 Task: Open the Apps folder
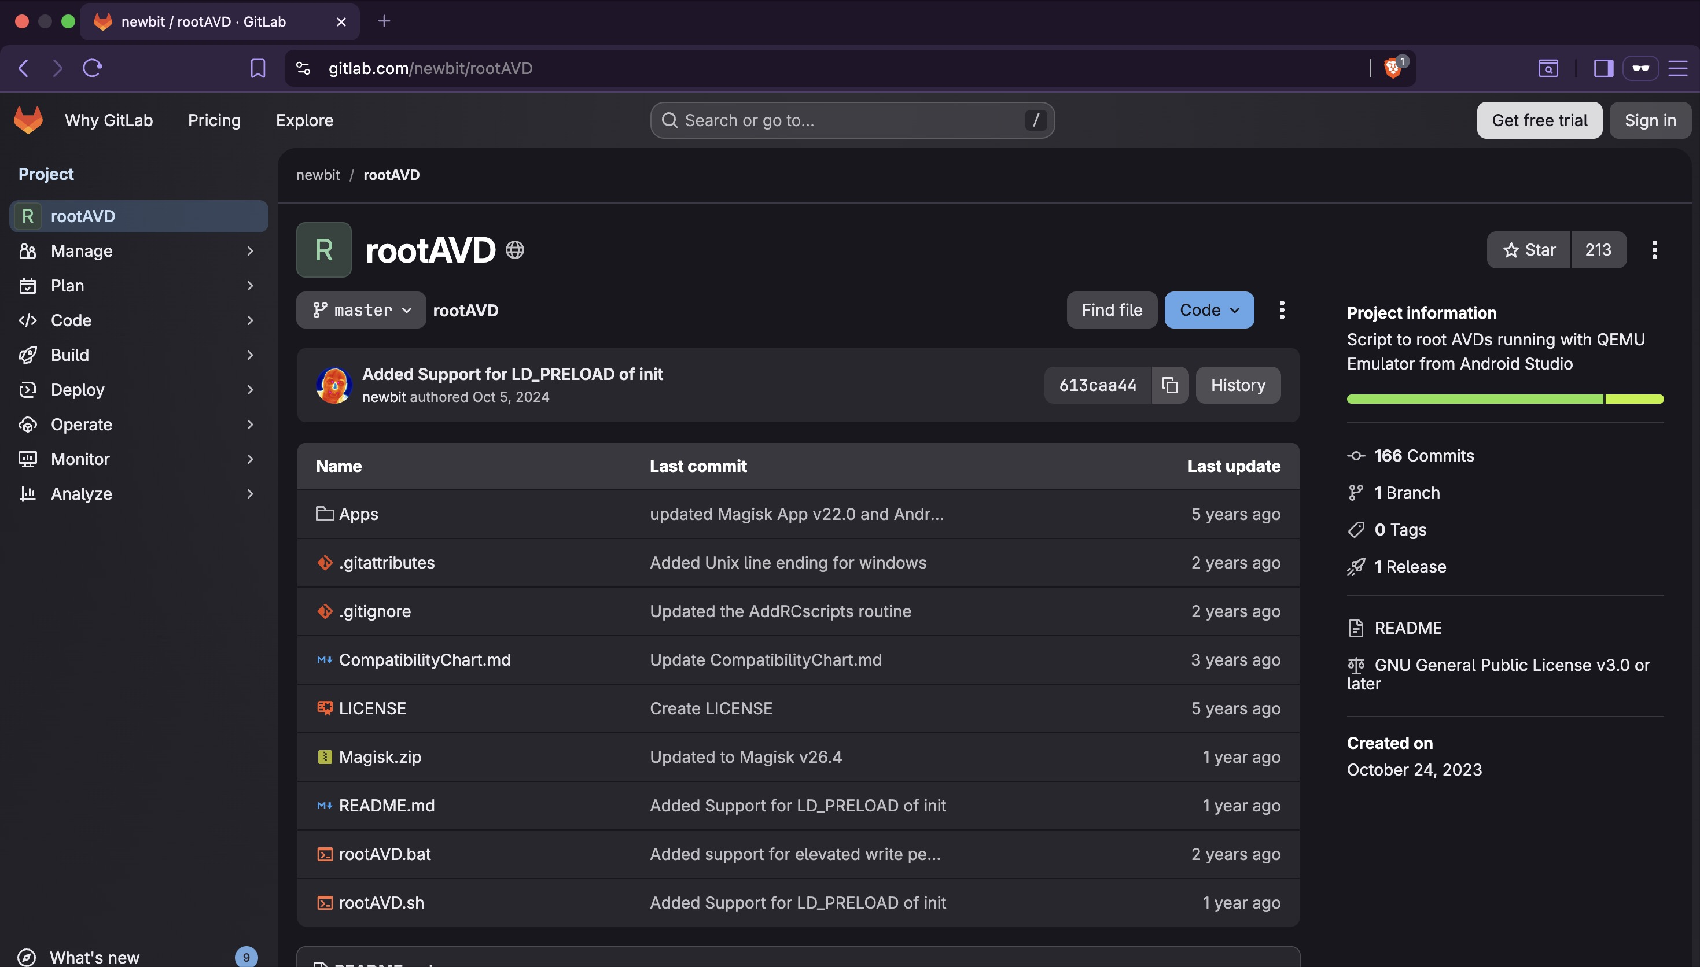[358, 514]
